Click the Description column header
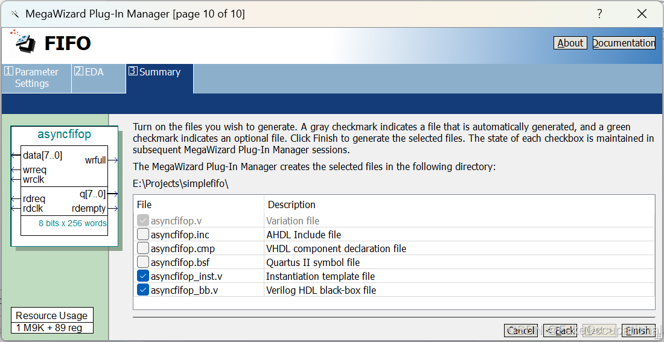664x342 pixels. point(292,204)
